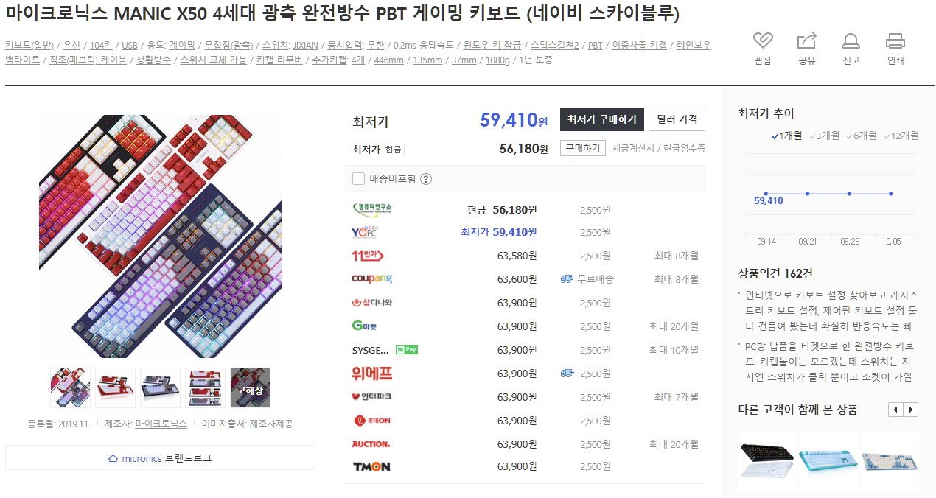Enable the 배송비포함 checkbox
Screen dimensions: 936x498
[x=359, y=178]
